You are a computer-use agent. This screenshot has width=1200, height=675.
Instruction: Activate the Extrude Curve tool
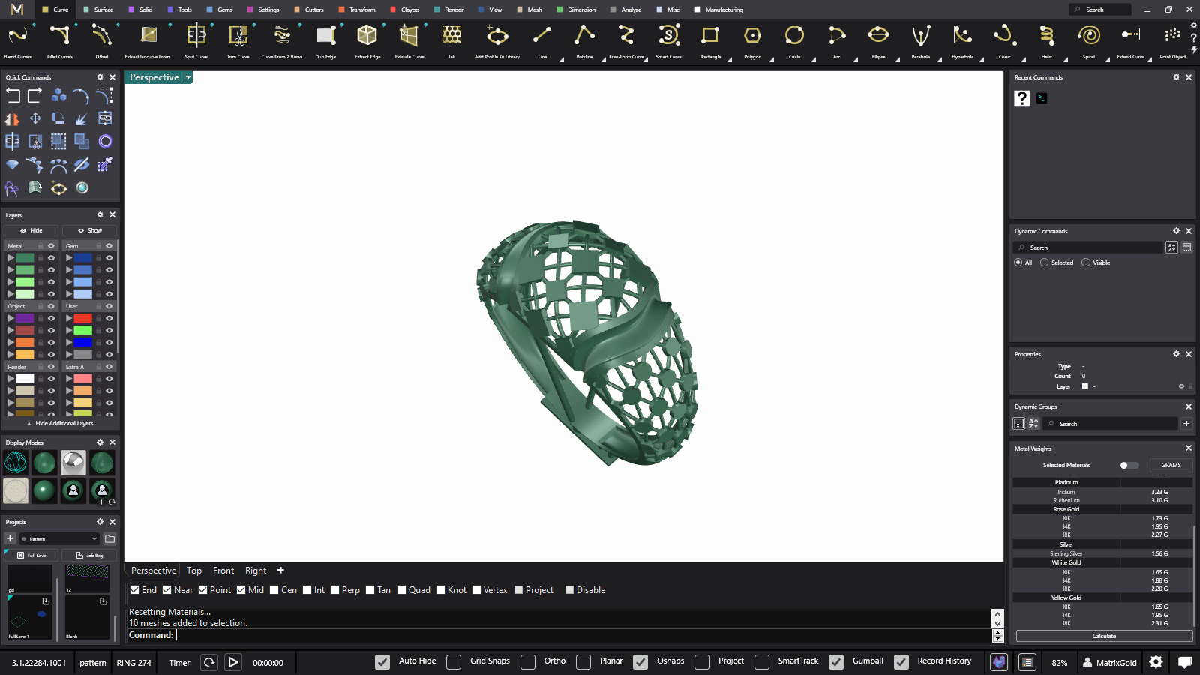tap(409, 40)
